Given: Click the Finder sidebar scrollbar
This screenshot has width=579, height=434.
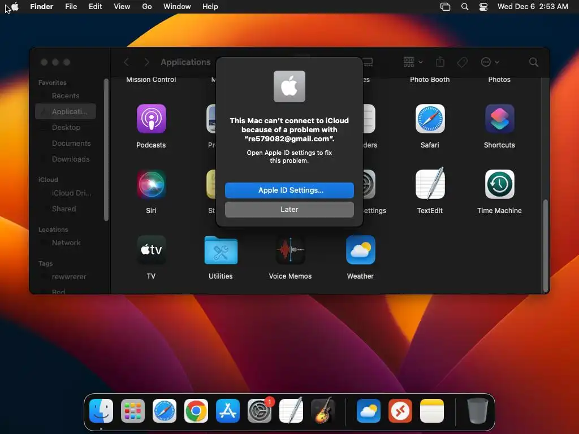Looking at the screenshot, I should pyautogui.click(x=106, y=149).
